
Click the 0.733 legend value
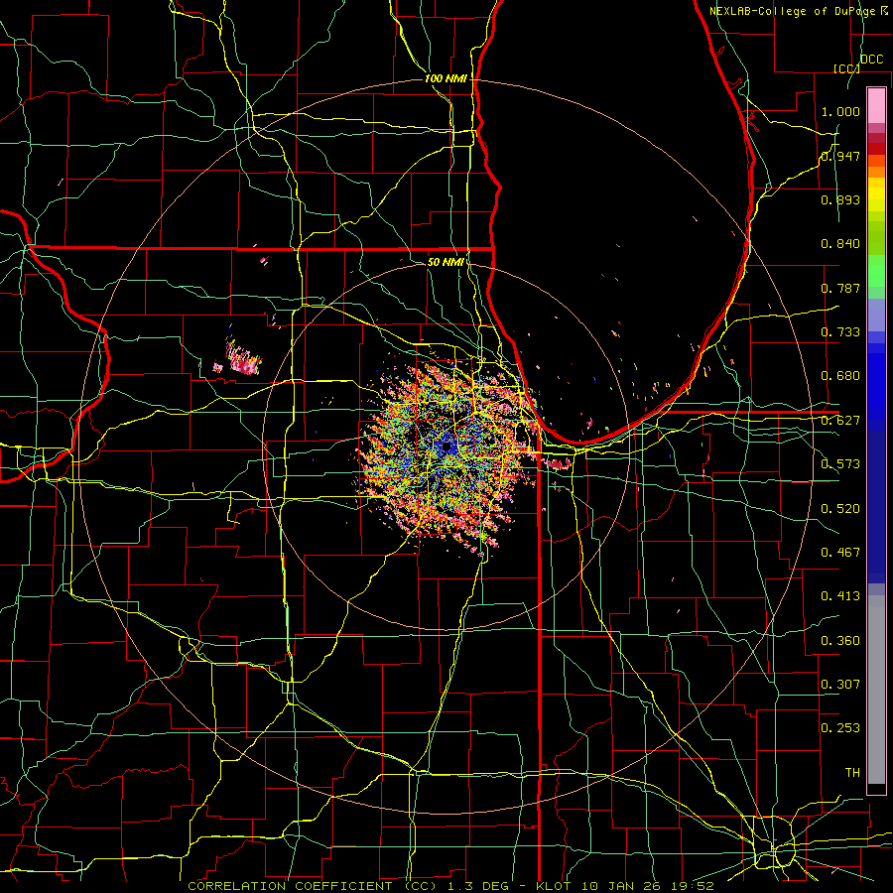click(840, 332)
